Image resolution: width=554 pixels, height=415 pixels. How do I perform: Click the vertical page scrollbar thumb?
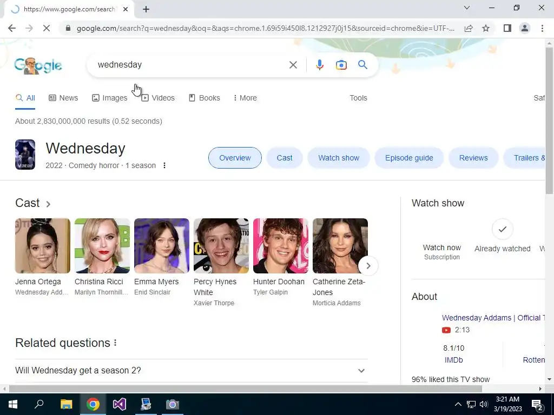(x=549, y=120)
